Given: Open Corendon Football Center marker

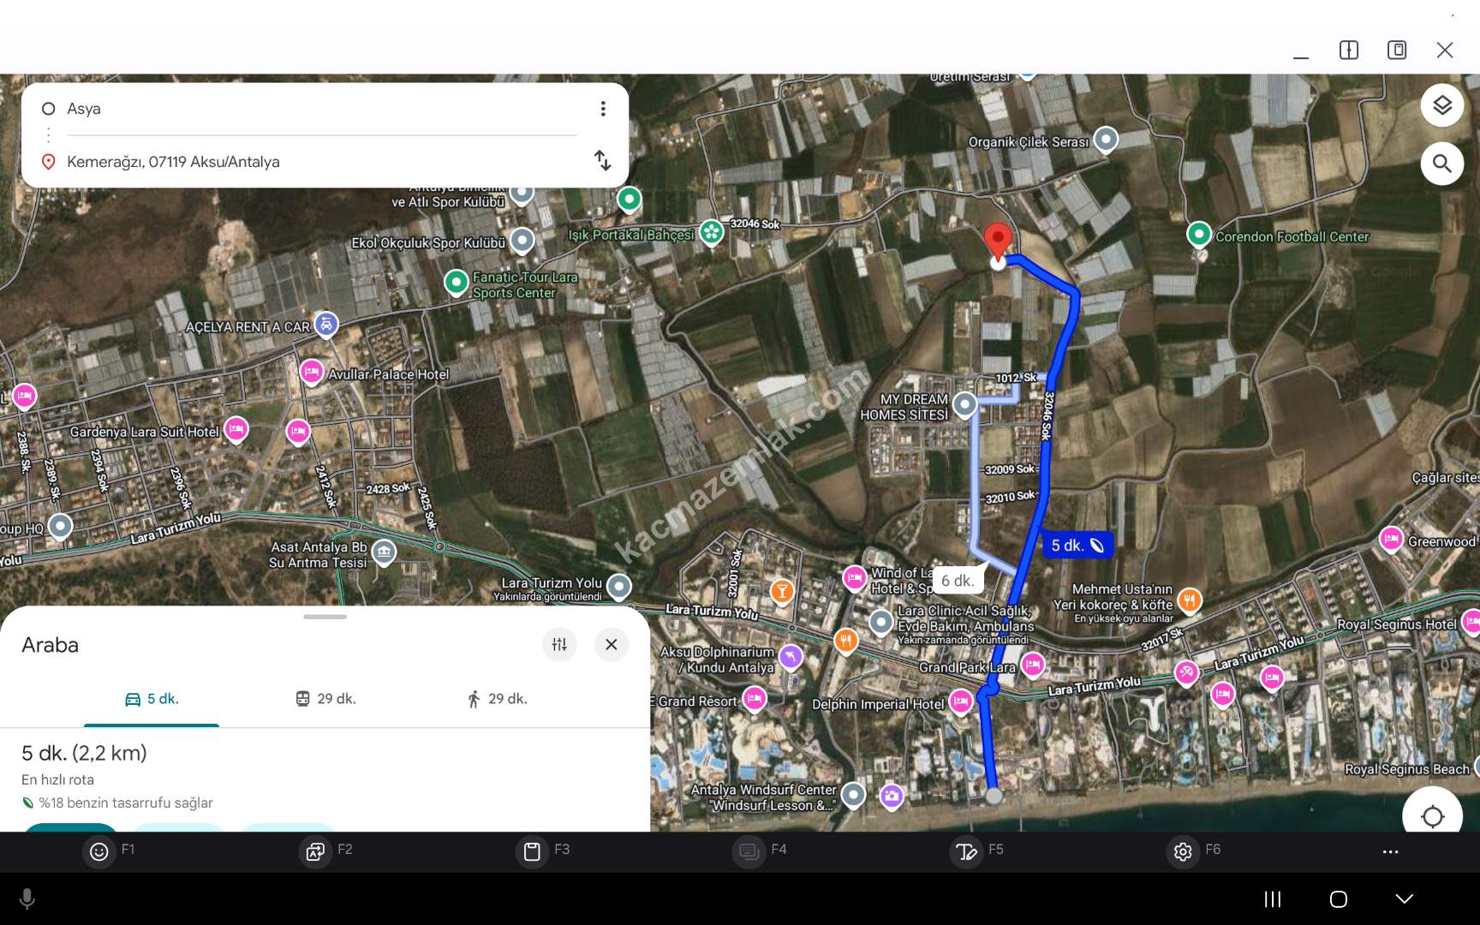Looking at the screenshot, I should point(1199,234).
